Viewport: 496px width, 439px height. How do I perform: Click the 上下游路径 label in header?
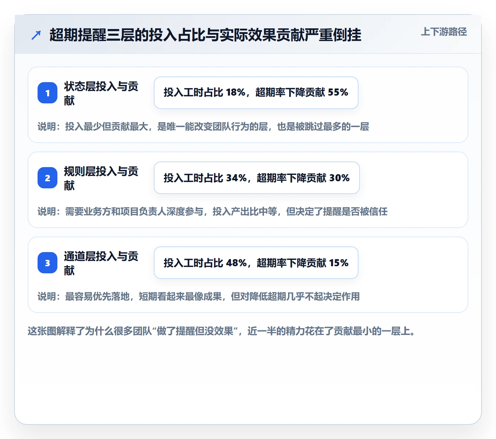[x=444, y=32]
